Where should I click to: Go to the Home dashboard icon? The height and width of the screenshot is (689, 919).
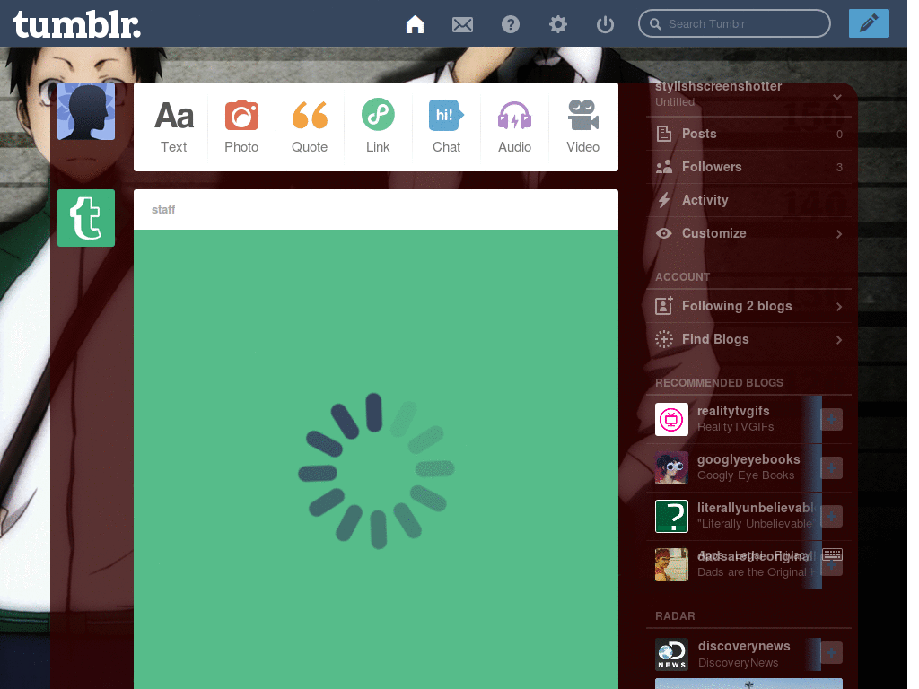coord(415,24)
